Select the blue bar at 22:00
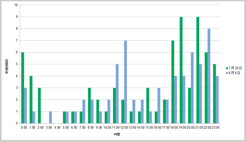The width and height of the screenshot is (246, 142). (209, 76)
